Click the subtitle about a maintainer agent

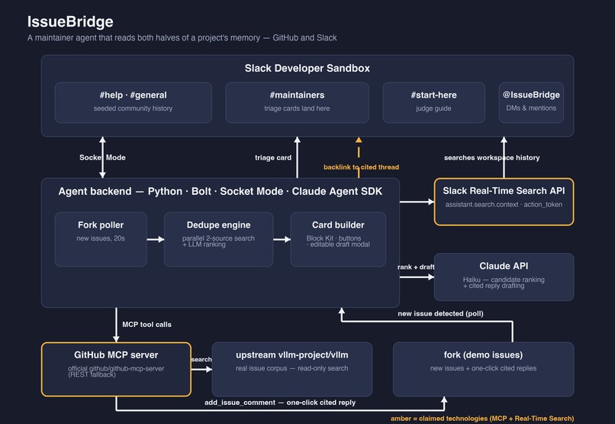click(x=182, y=37)
